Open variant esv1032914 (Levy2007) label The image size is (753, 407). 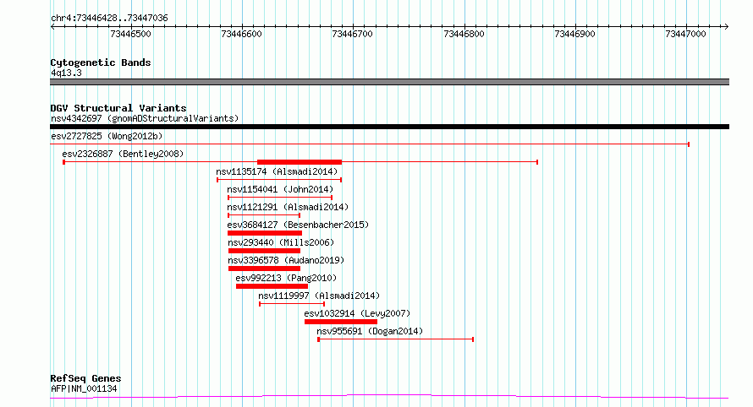(x=357, y=313)
